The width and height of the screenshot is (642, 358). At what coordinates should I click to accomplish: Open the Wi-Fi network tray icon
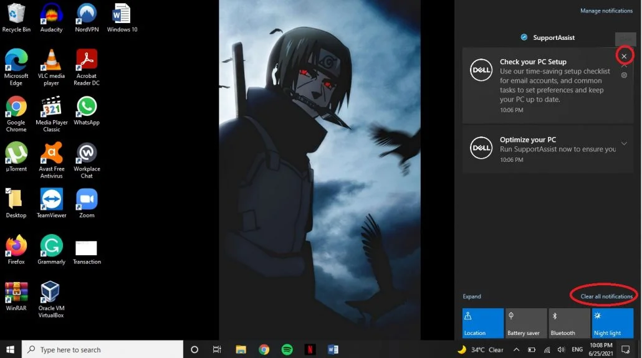coord(547,349)
